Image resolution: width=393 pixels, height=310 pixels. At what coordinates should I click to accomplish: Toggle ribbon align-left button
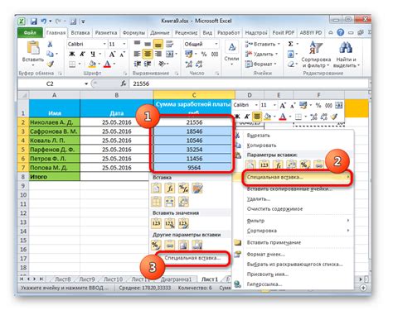click(137, 54)
